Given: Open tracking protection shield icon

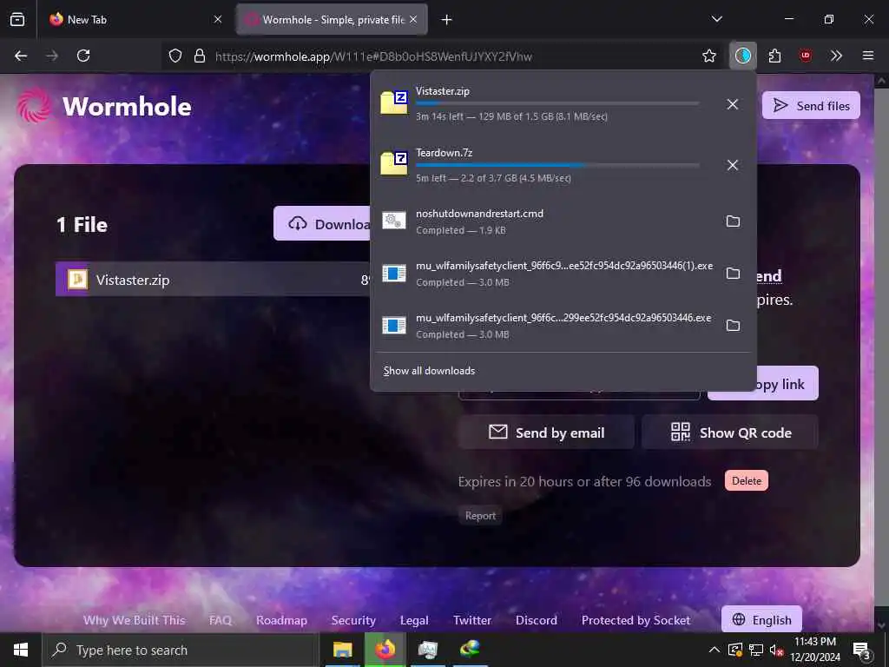Looking at the screenshot, I should [175, 56].
